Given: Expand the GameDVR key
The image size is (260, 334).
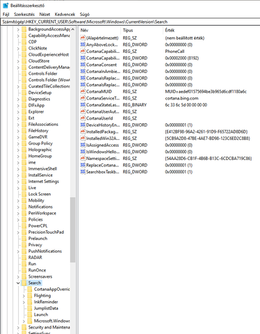Looking at the screenshot, I should (18, 137).
